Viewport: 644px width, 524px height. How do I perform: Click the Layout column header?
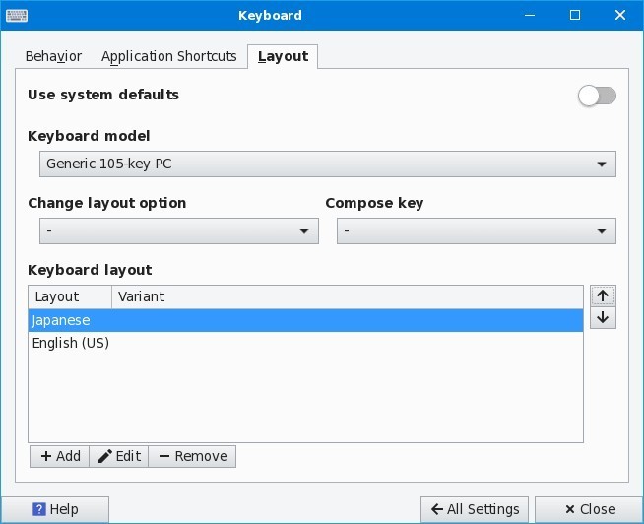coord(70,296)
